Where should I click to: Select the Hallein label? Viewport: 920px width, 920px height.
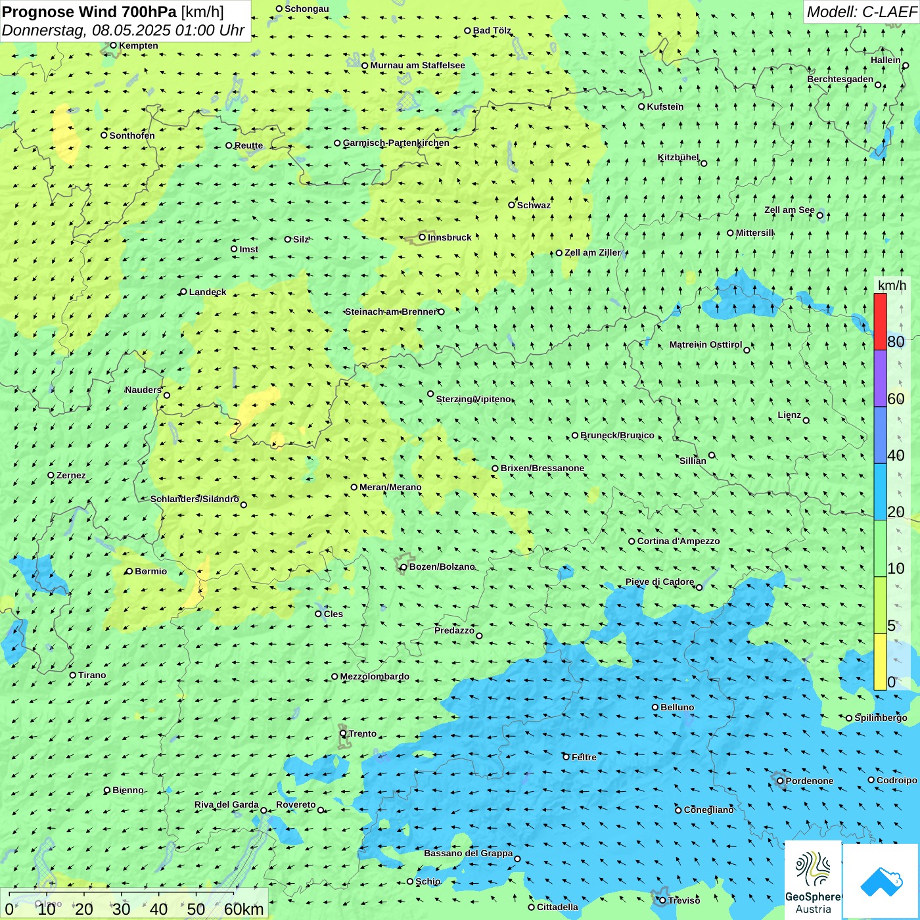[886, 60]
